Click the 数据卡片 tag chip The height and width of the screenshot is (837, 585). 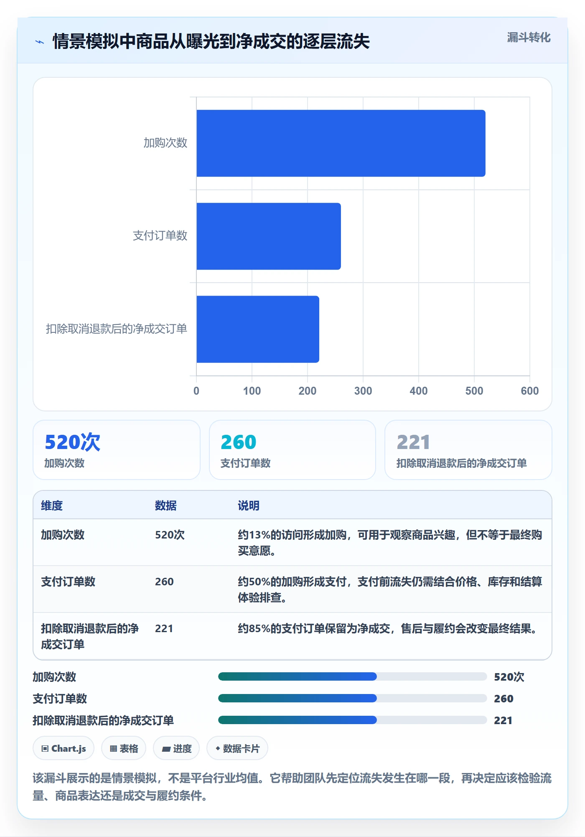tap(237, 748)
